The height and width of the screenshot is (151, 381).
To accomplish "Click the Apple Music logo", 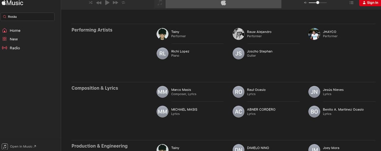I will 12,3.
